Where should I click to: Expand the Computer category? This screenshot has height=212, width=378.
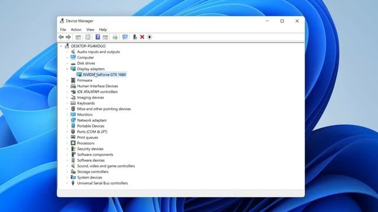point(67,58)
